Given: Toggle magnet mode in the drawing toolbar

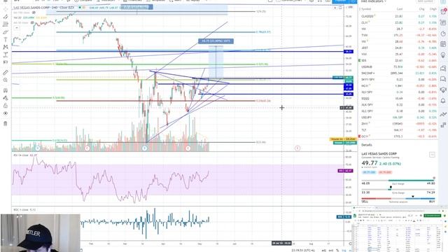Looking at the screenshot, I should pos(6,90).
